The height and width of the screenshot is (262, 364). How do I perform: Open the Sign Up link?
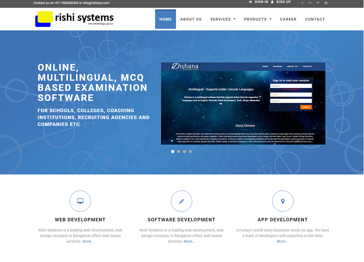pyautogui.click(x=281, y=2)
